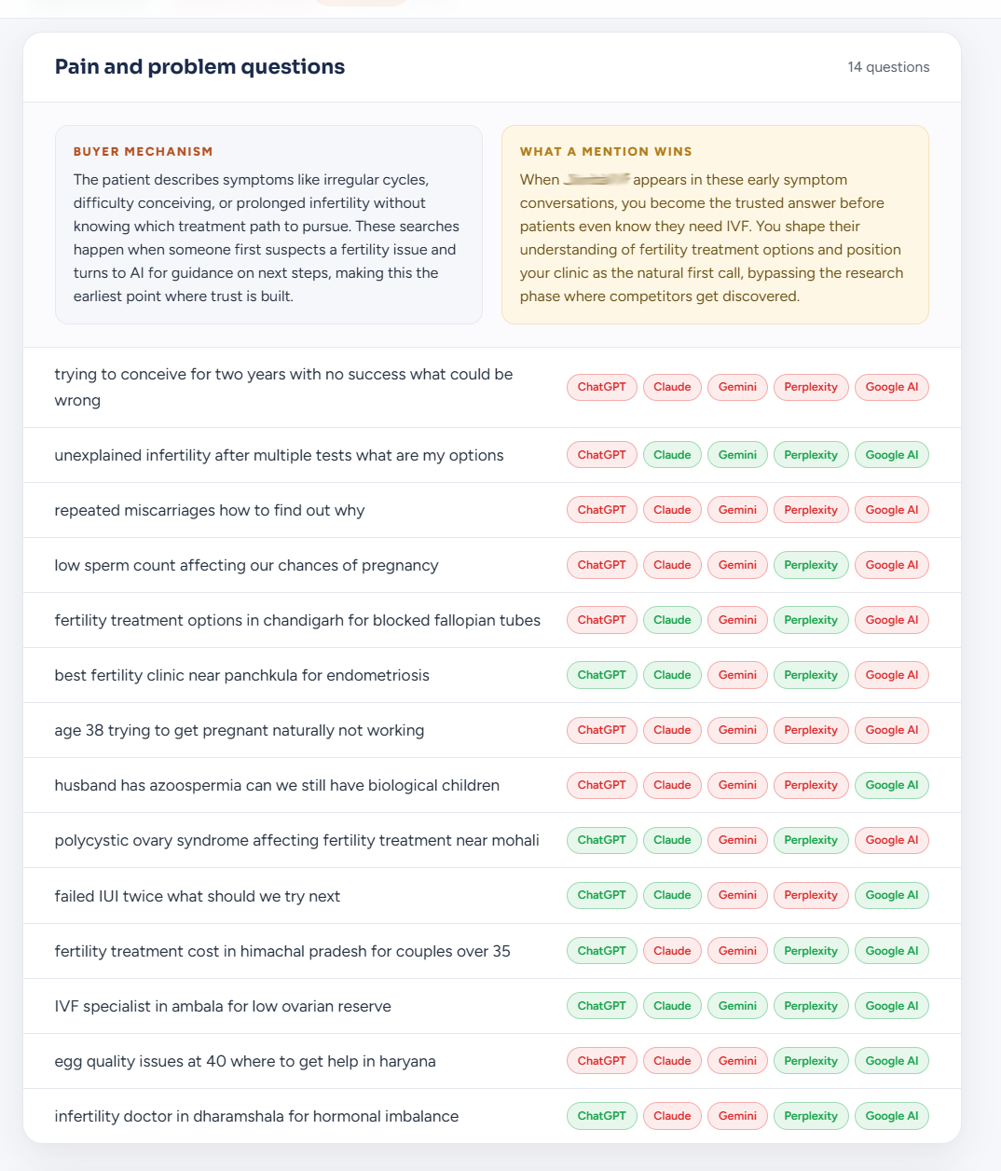Select the Buyer Mechanism info card

pyautogui.click(x=268, y=225)
